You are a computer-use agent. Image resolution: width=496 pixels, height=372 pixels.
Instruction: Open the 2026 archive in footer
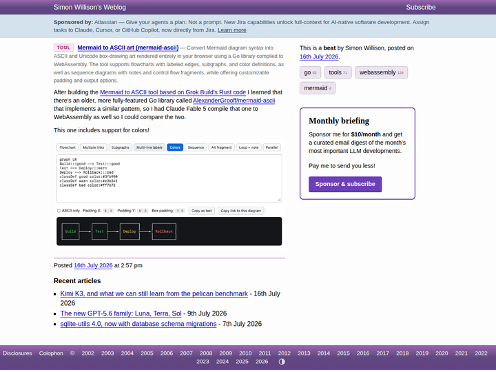point(262,362)
